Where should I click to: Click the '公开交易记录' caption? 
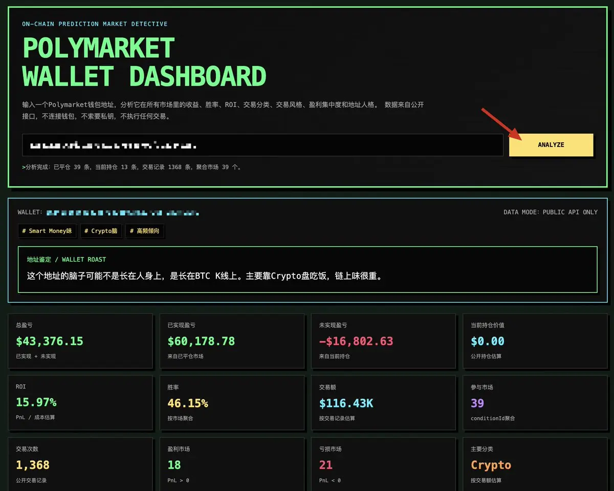tap(31, 480)
